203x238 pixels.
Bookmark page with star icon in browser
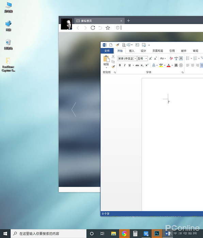coord(108,28)
